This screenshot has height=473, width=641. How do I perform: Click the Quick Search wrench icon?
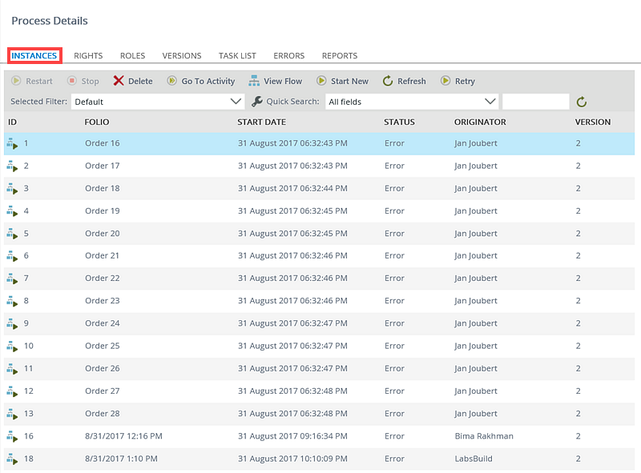[x=256, y=102]
